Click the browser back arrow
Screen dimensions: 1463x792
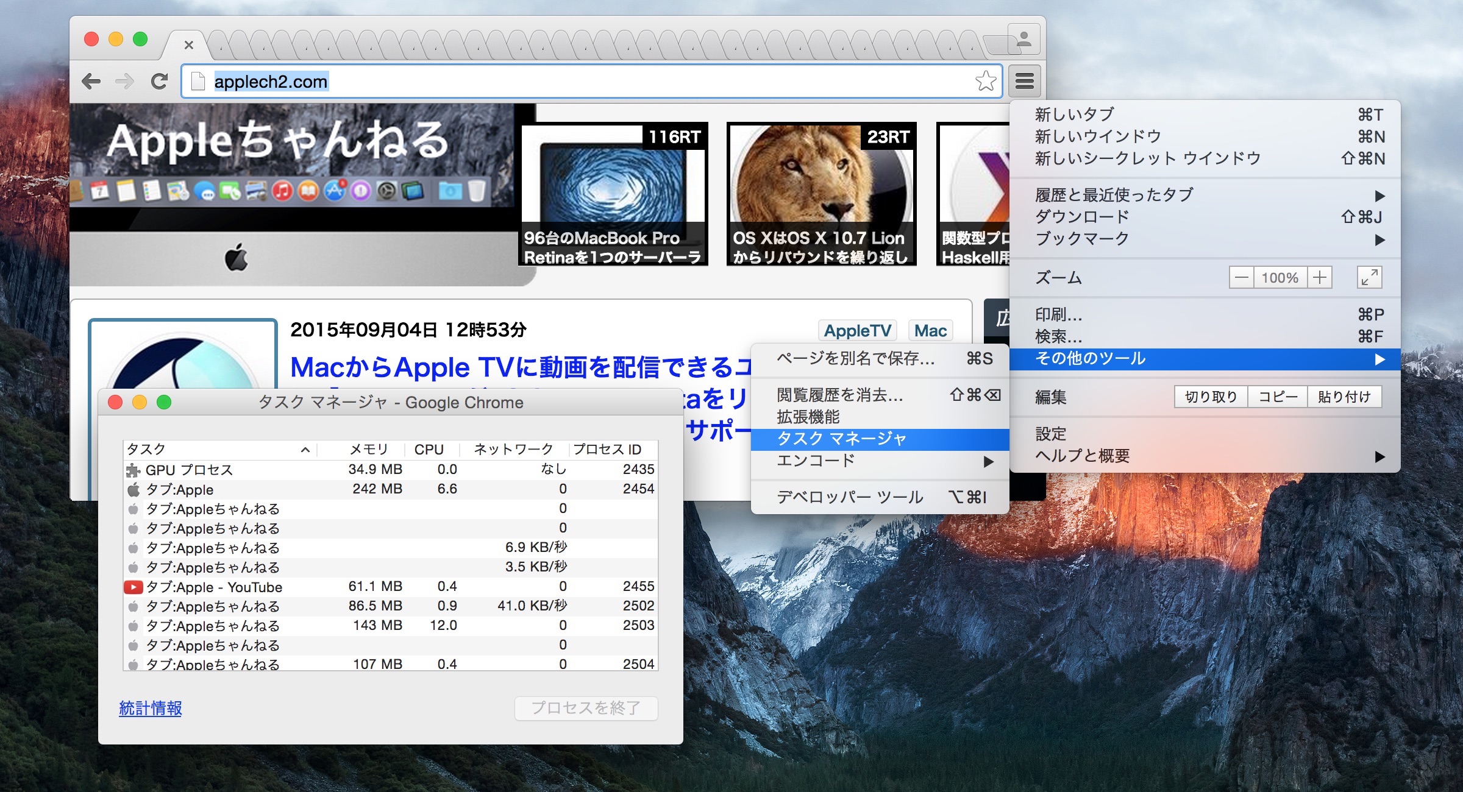(x=91, y=81)
